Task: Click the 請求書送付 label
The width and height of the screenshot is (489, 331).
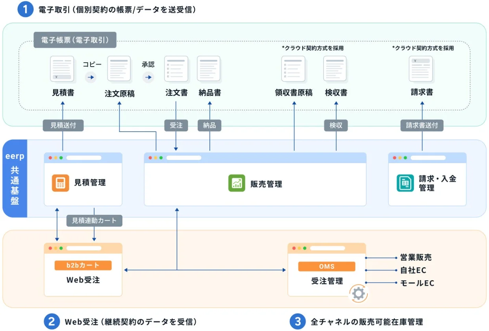Action: 422,125
